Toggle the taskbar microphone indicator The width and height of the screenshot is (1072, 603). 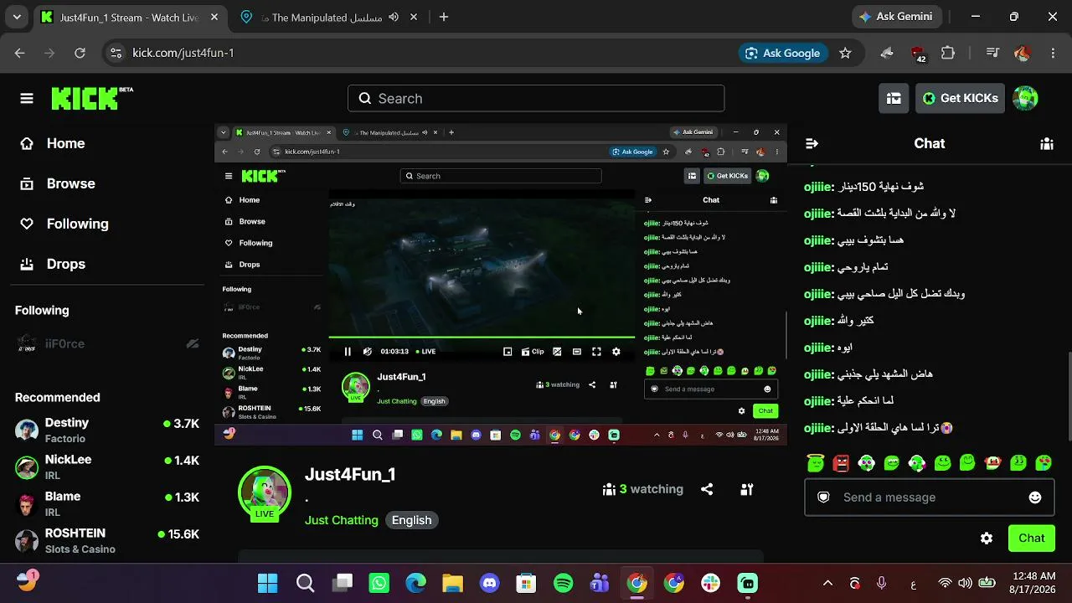(882, 583)
